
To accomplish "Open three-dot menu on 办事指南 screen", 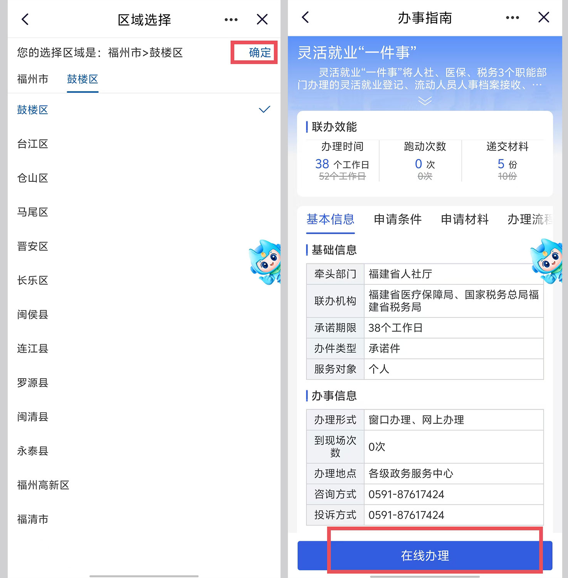I will pos(513,18).
